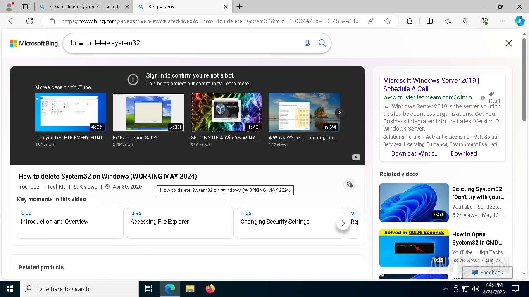Click the ad info icon

click(483, 98)
